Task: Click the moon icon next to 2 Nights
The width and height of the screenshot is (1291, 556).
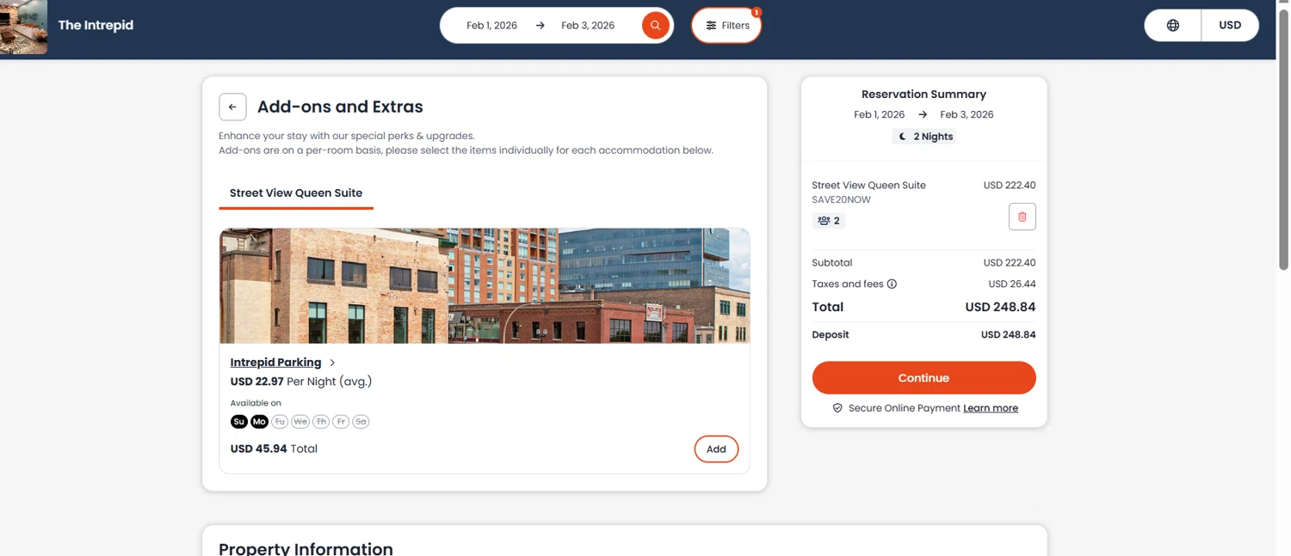Action: coord(903,137)
